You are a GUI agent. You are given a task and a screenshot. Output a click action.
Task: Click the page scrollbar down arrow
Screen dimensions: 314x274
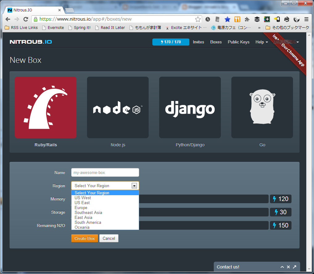(x=309, y=269)
